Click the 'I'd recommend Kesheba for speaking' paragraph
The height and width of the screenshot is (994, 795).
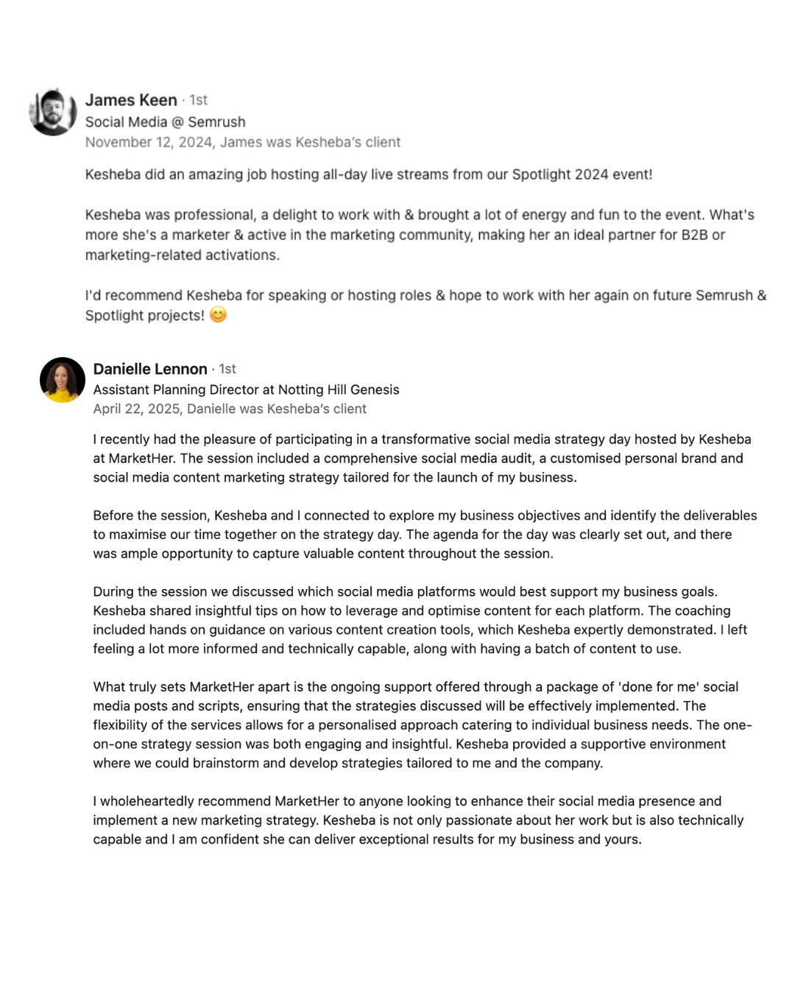click(426, 305)
